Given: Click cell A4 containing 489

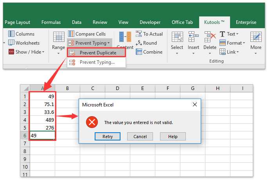Looking at the screenshot, I should click(x=43, y=120).
